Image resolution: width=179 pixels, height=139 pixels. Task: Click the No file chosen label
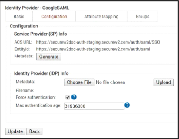111,82
